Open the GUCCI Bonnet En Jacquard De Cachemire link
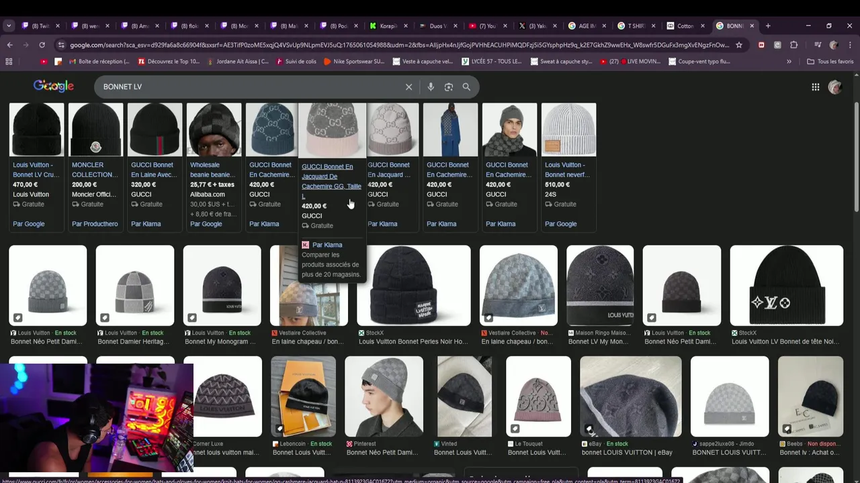Screen dimensions: 860x483 coord(331,181)
